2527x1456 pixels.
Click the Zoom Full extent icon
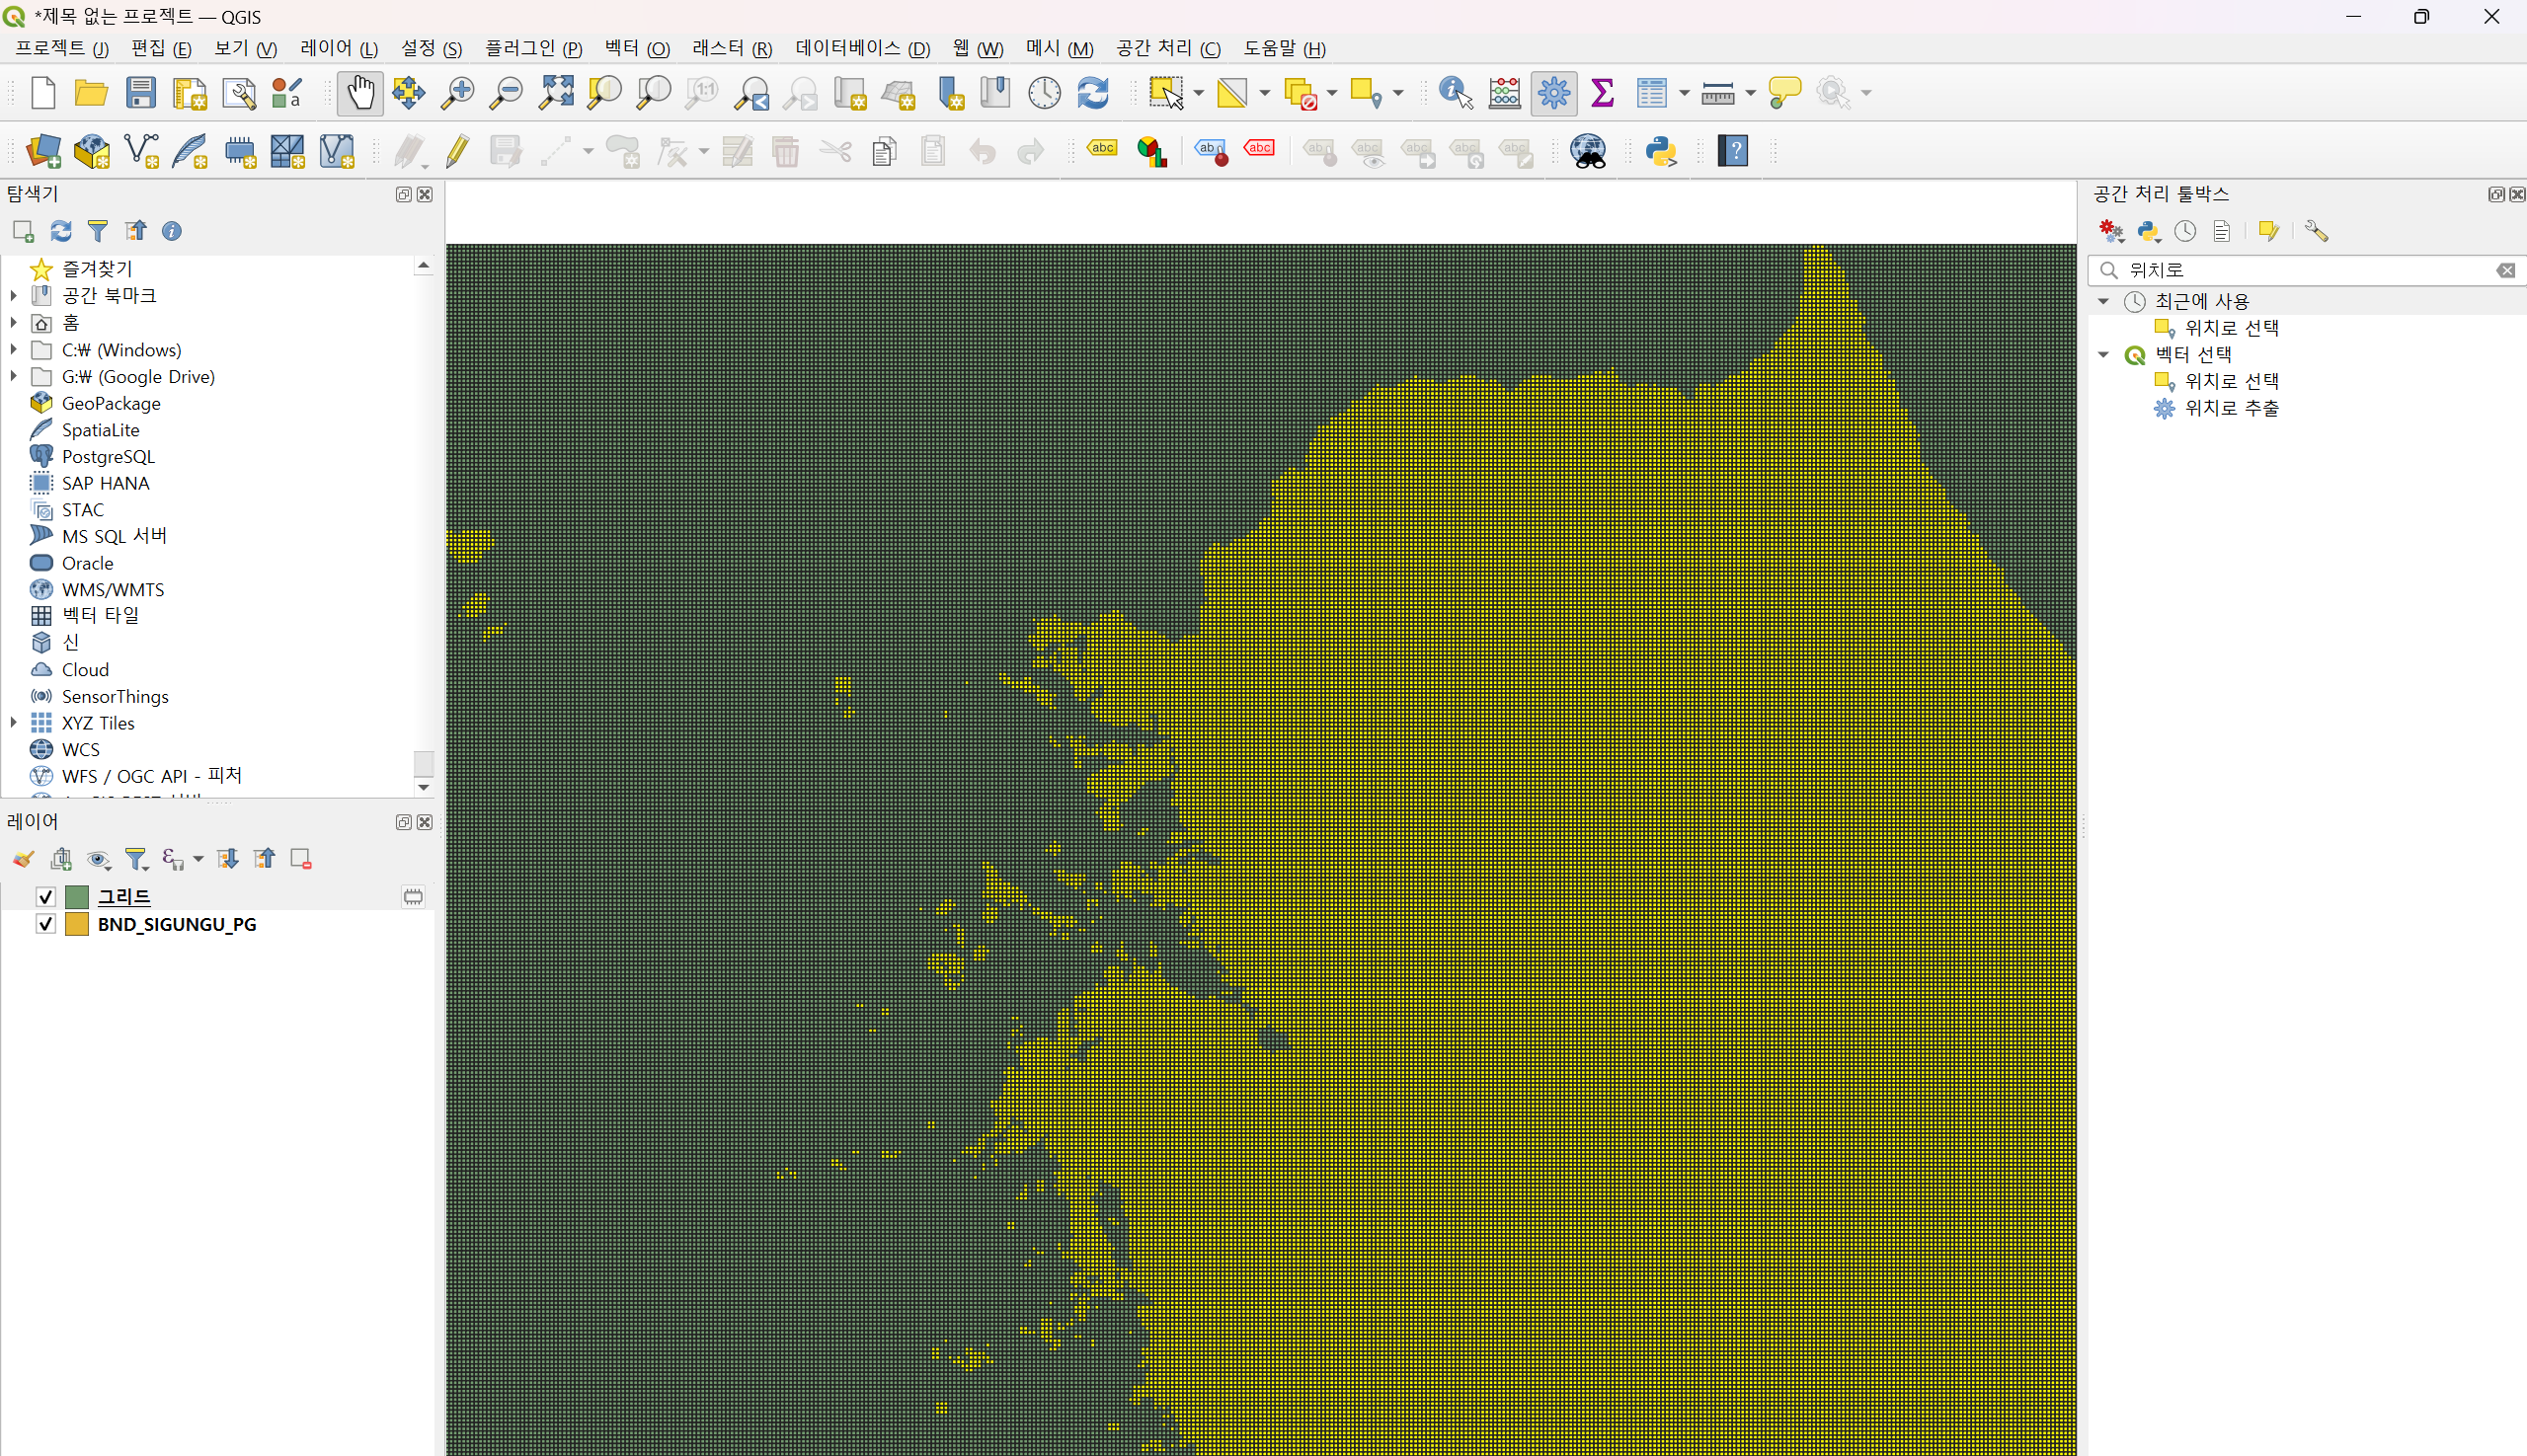556,93
